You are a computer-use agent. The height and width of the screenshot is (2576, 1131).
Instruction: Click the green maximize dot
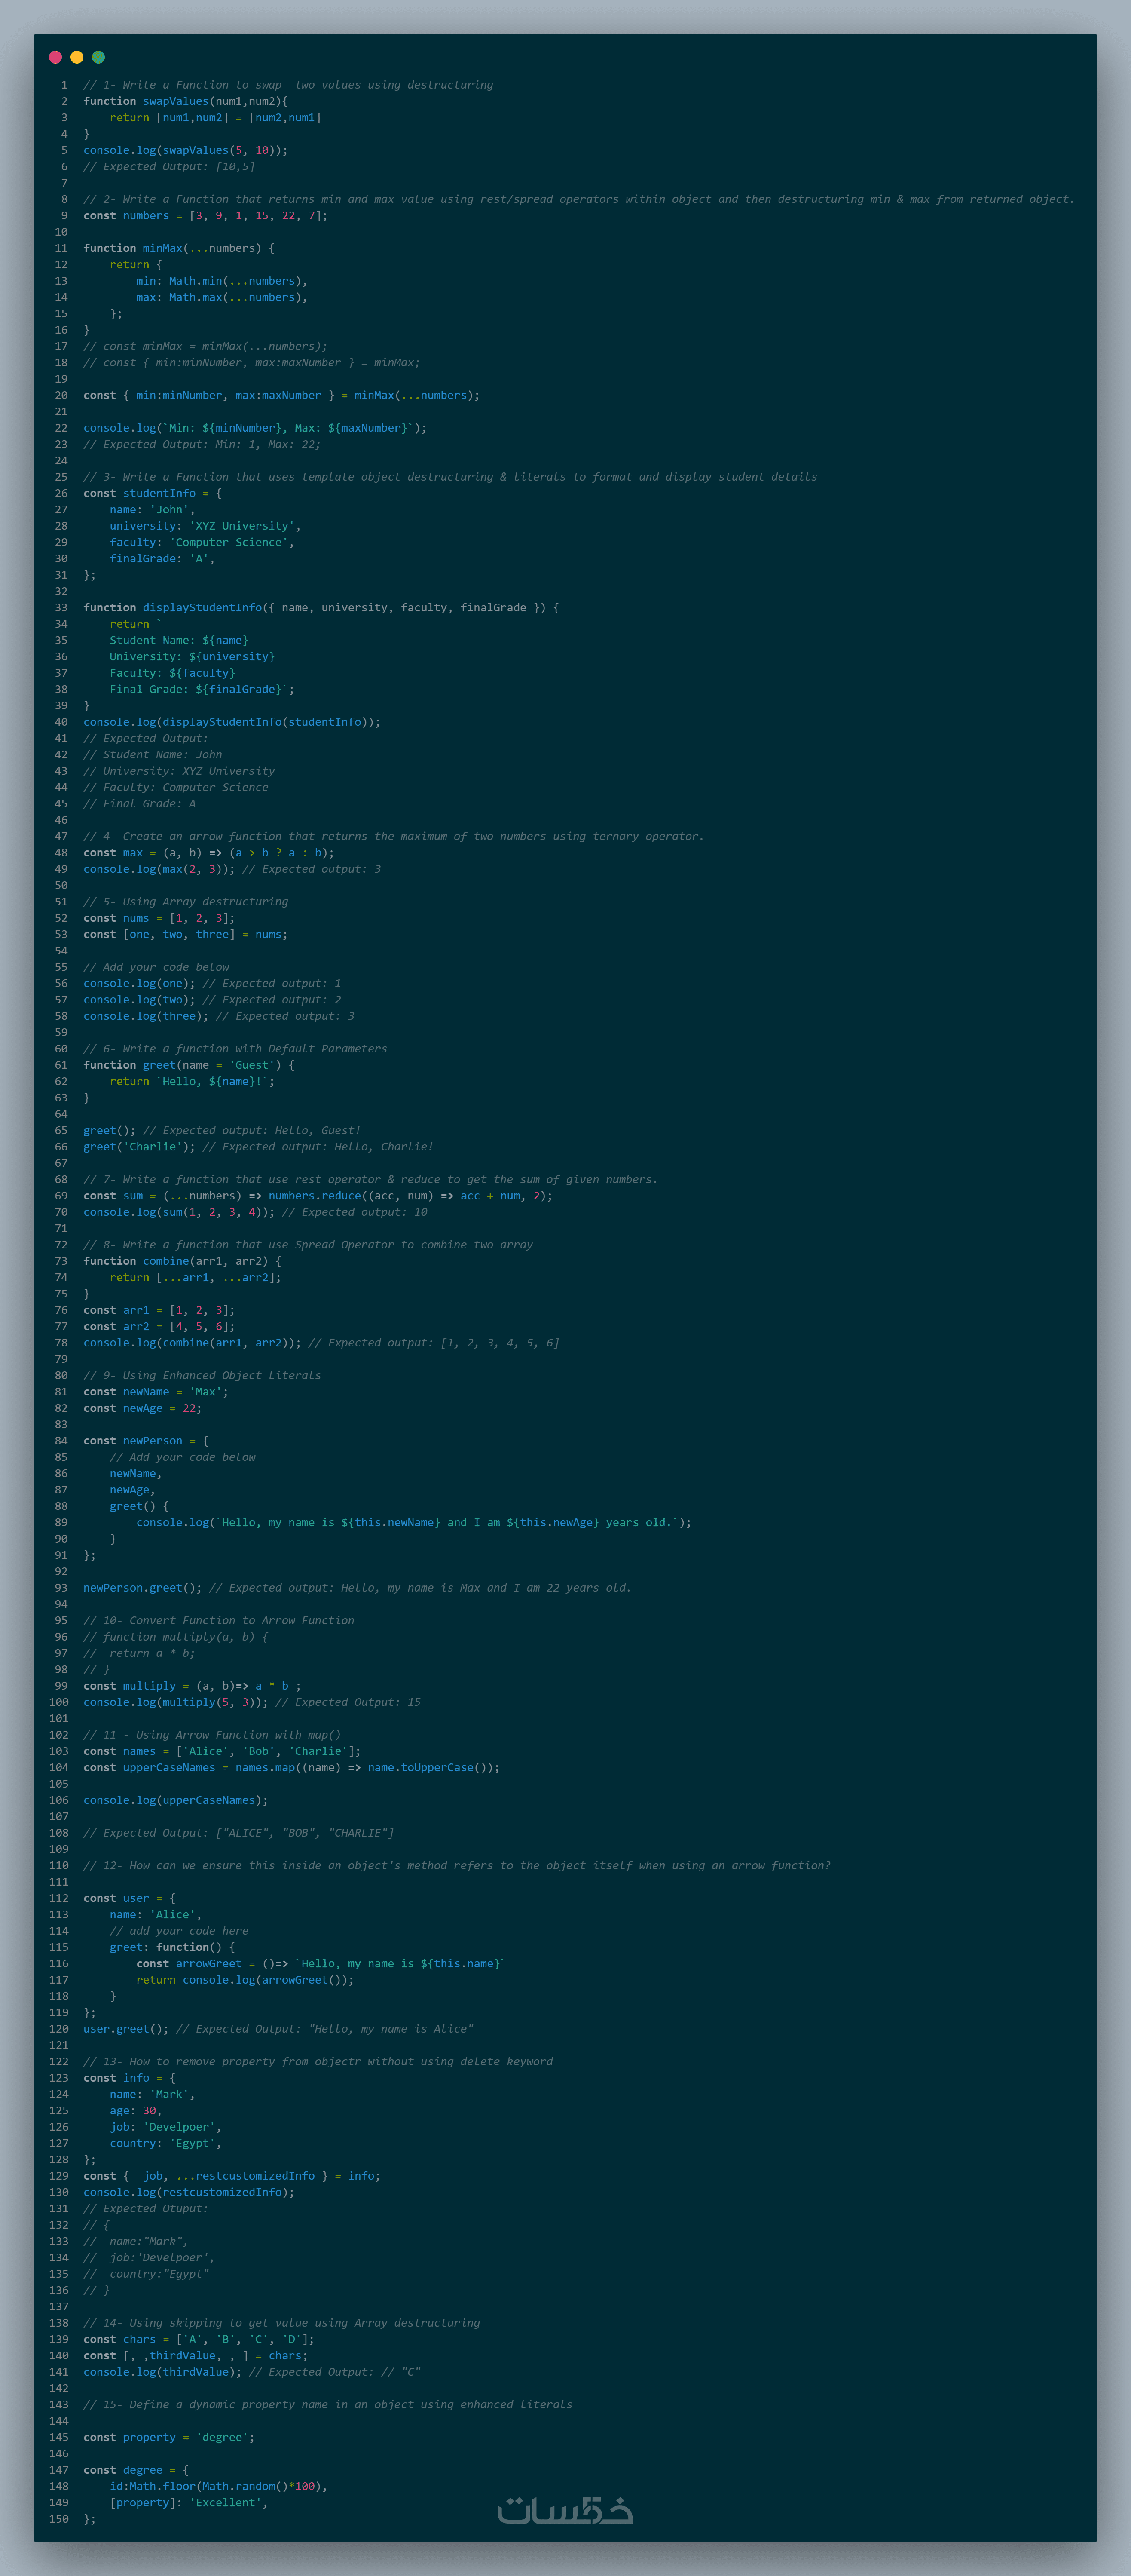pos(98,57)
